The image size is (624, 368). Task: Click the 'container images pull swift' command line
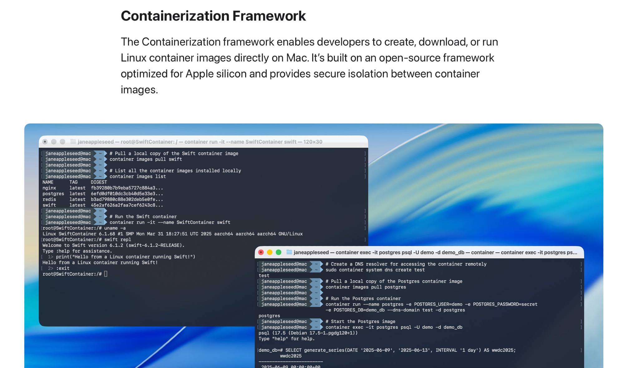(145, 159)
